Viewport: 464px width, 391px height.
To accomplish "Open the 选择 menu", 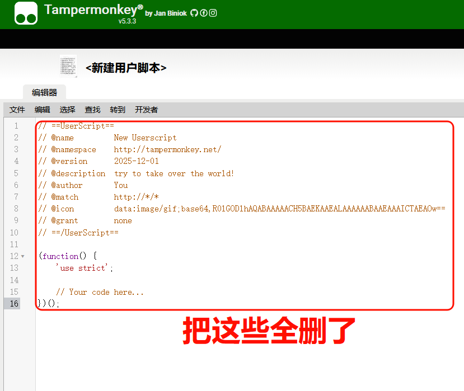I will point(67,110).
